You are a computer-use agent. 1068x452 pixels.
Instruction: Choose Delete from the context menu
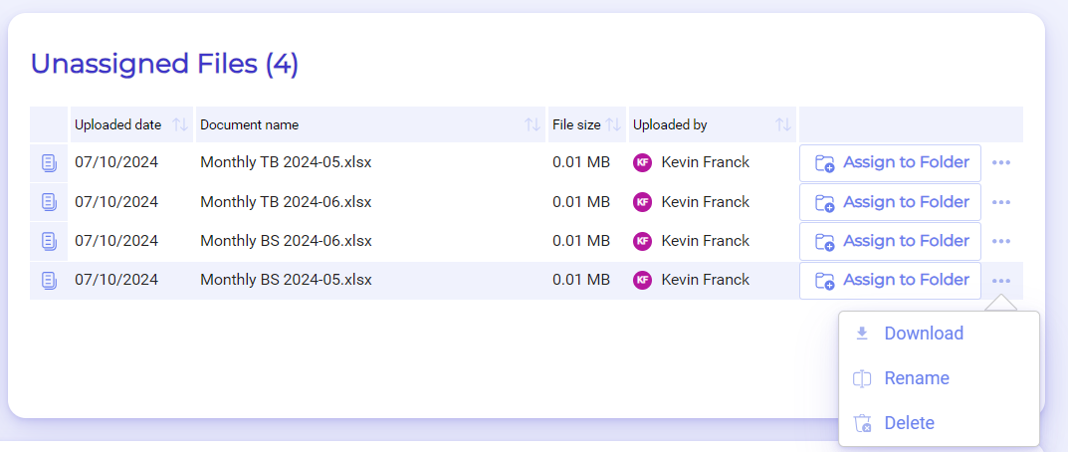[x=909, y=423]
